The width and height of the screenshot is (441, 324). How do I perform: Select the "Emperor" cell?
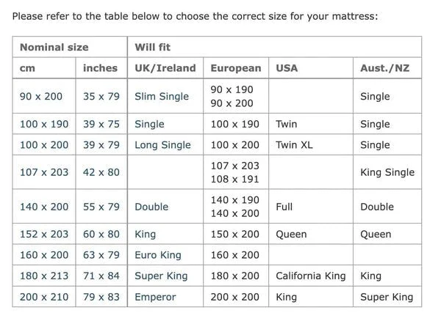tap(155, 298)
